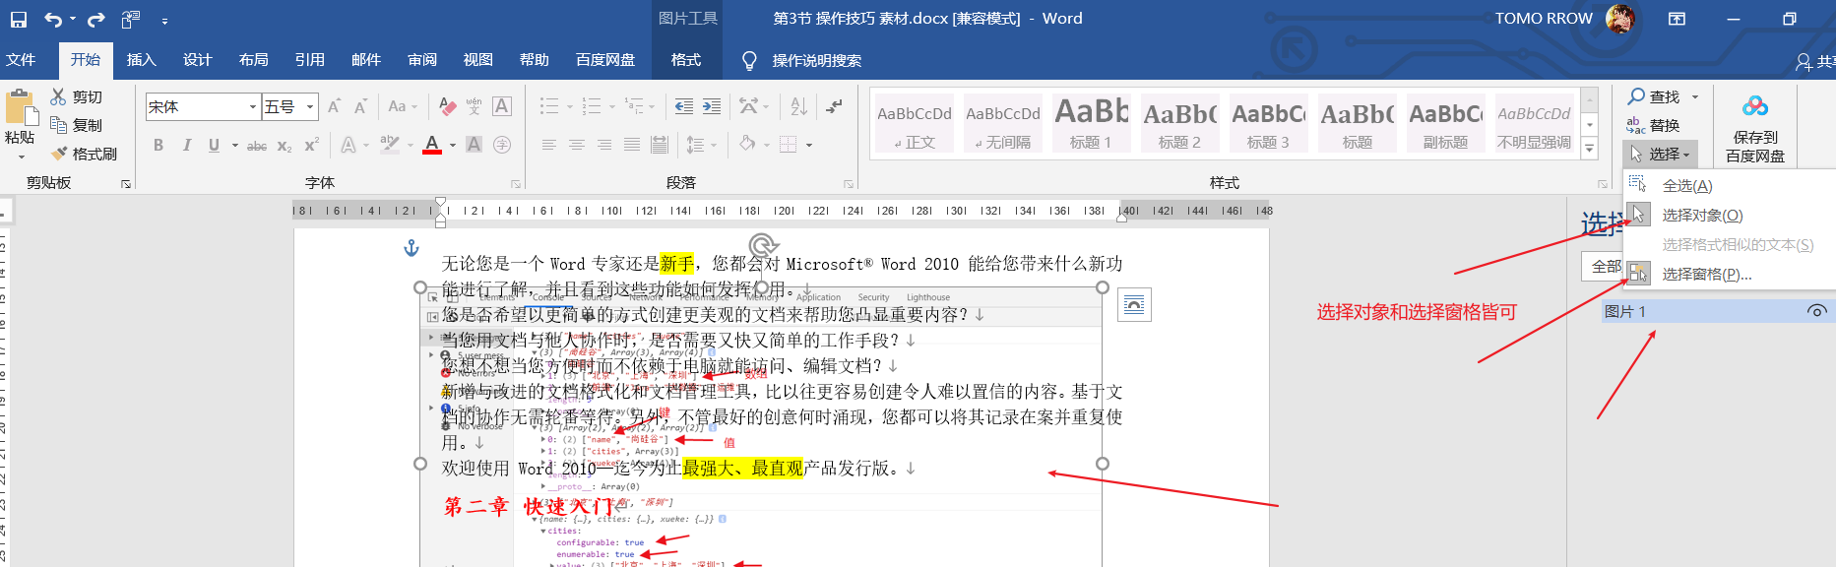The width and height of the screenshot is (1836, 567).
Task: Switch to the 设计 tab
Action: pyautogui.click(x=198, y=60)
